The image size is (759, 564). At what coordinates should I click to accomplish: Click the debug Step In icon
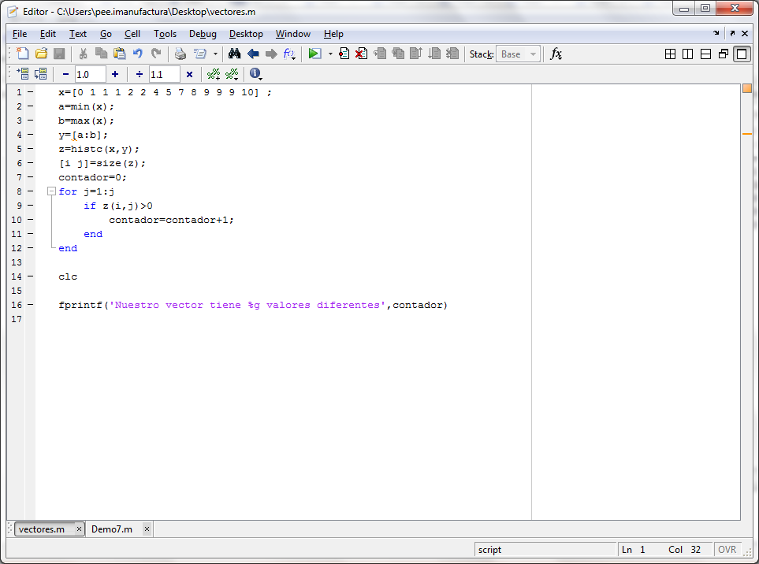click(398, 54)
